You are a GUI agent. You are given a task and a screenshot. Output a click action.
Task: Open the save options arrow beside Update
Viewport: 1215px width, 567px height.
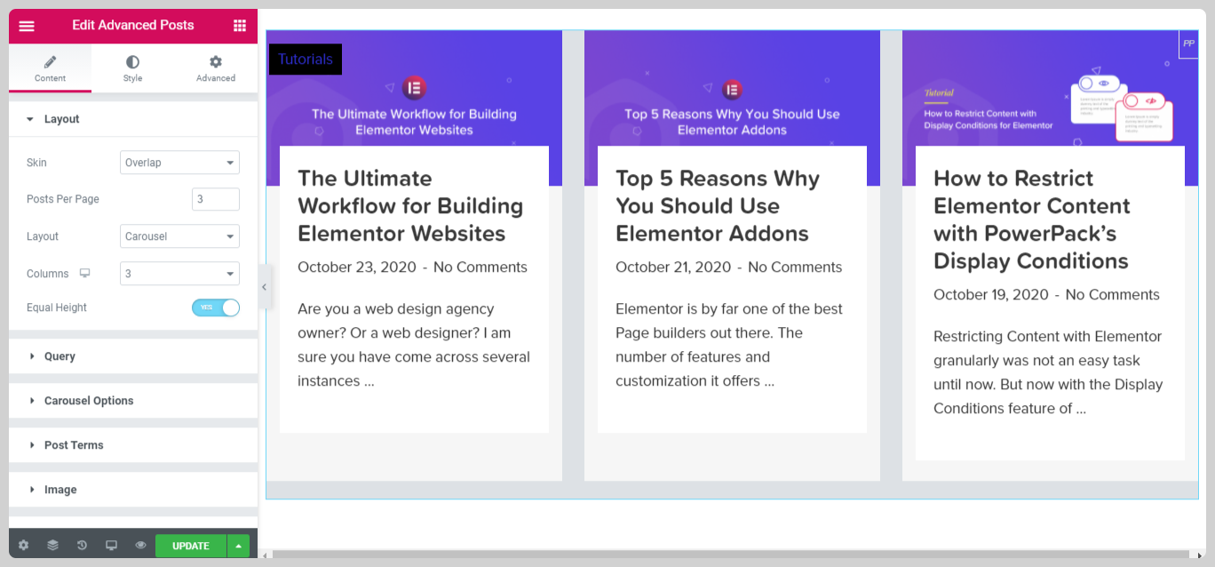tap(237, 545)
